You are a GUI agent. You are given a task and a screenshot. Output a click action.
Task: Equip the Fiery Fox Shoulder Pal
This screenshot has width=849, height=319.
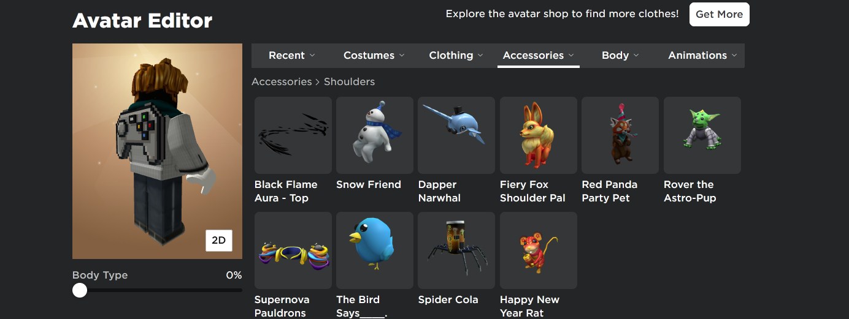pyautogui.click(x=539, y=135)
